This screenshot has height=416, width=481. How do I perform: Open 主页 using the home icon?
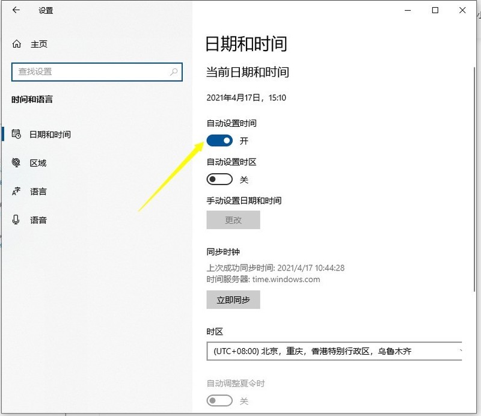tap(17, 43)
